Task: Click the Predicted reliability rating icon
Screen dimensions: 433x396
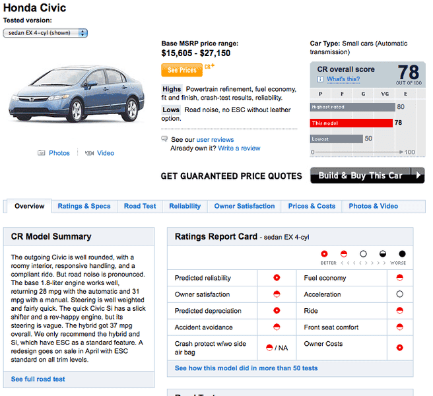Action: click(x=277, y=278)
